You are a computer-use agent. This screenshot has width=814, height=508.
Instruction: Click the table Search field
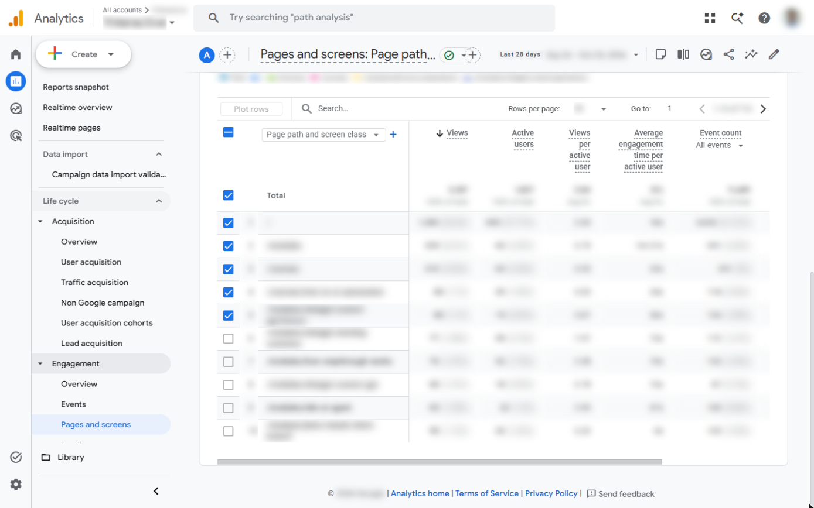pyautogui.click(x=399, y=109)
